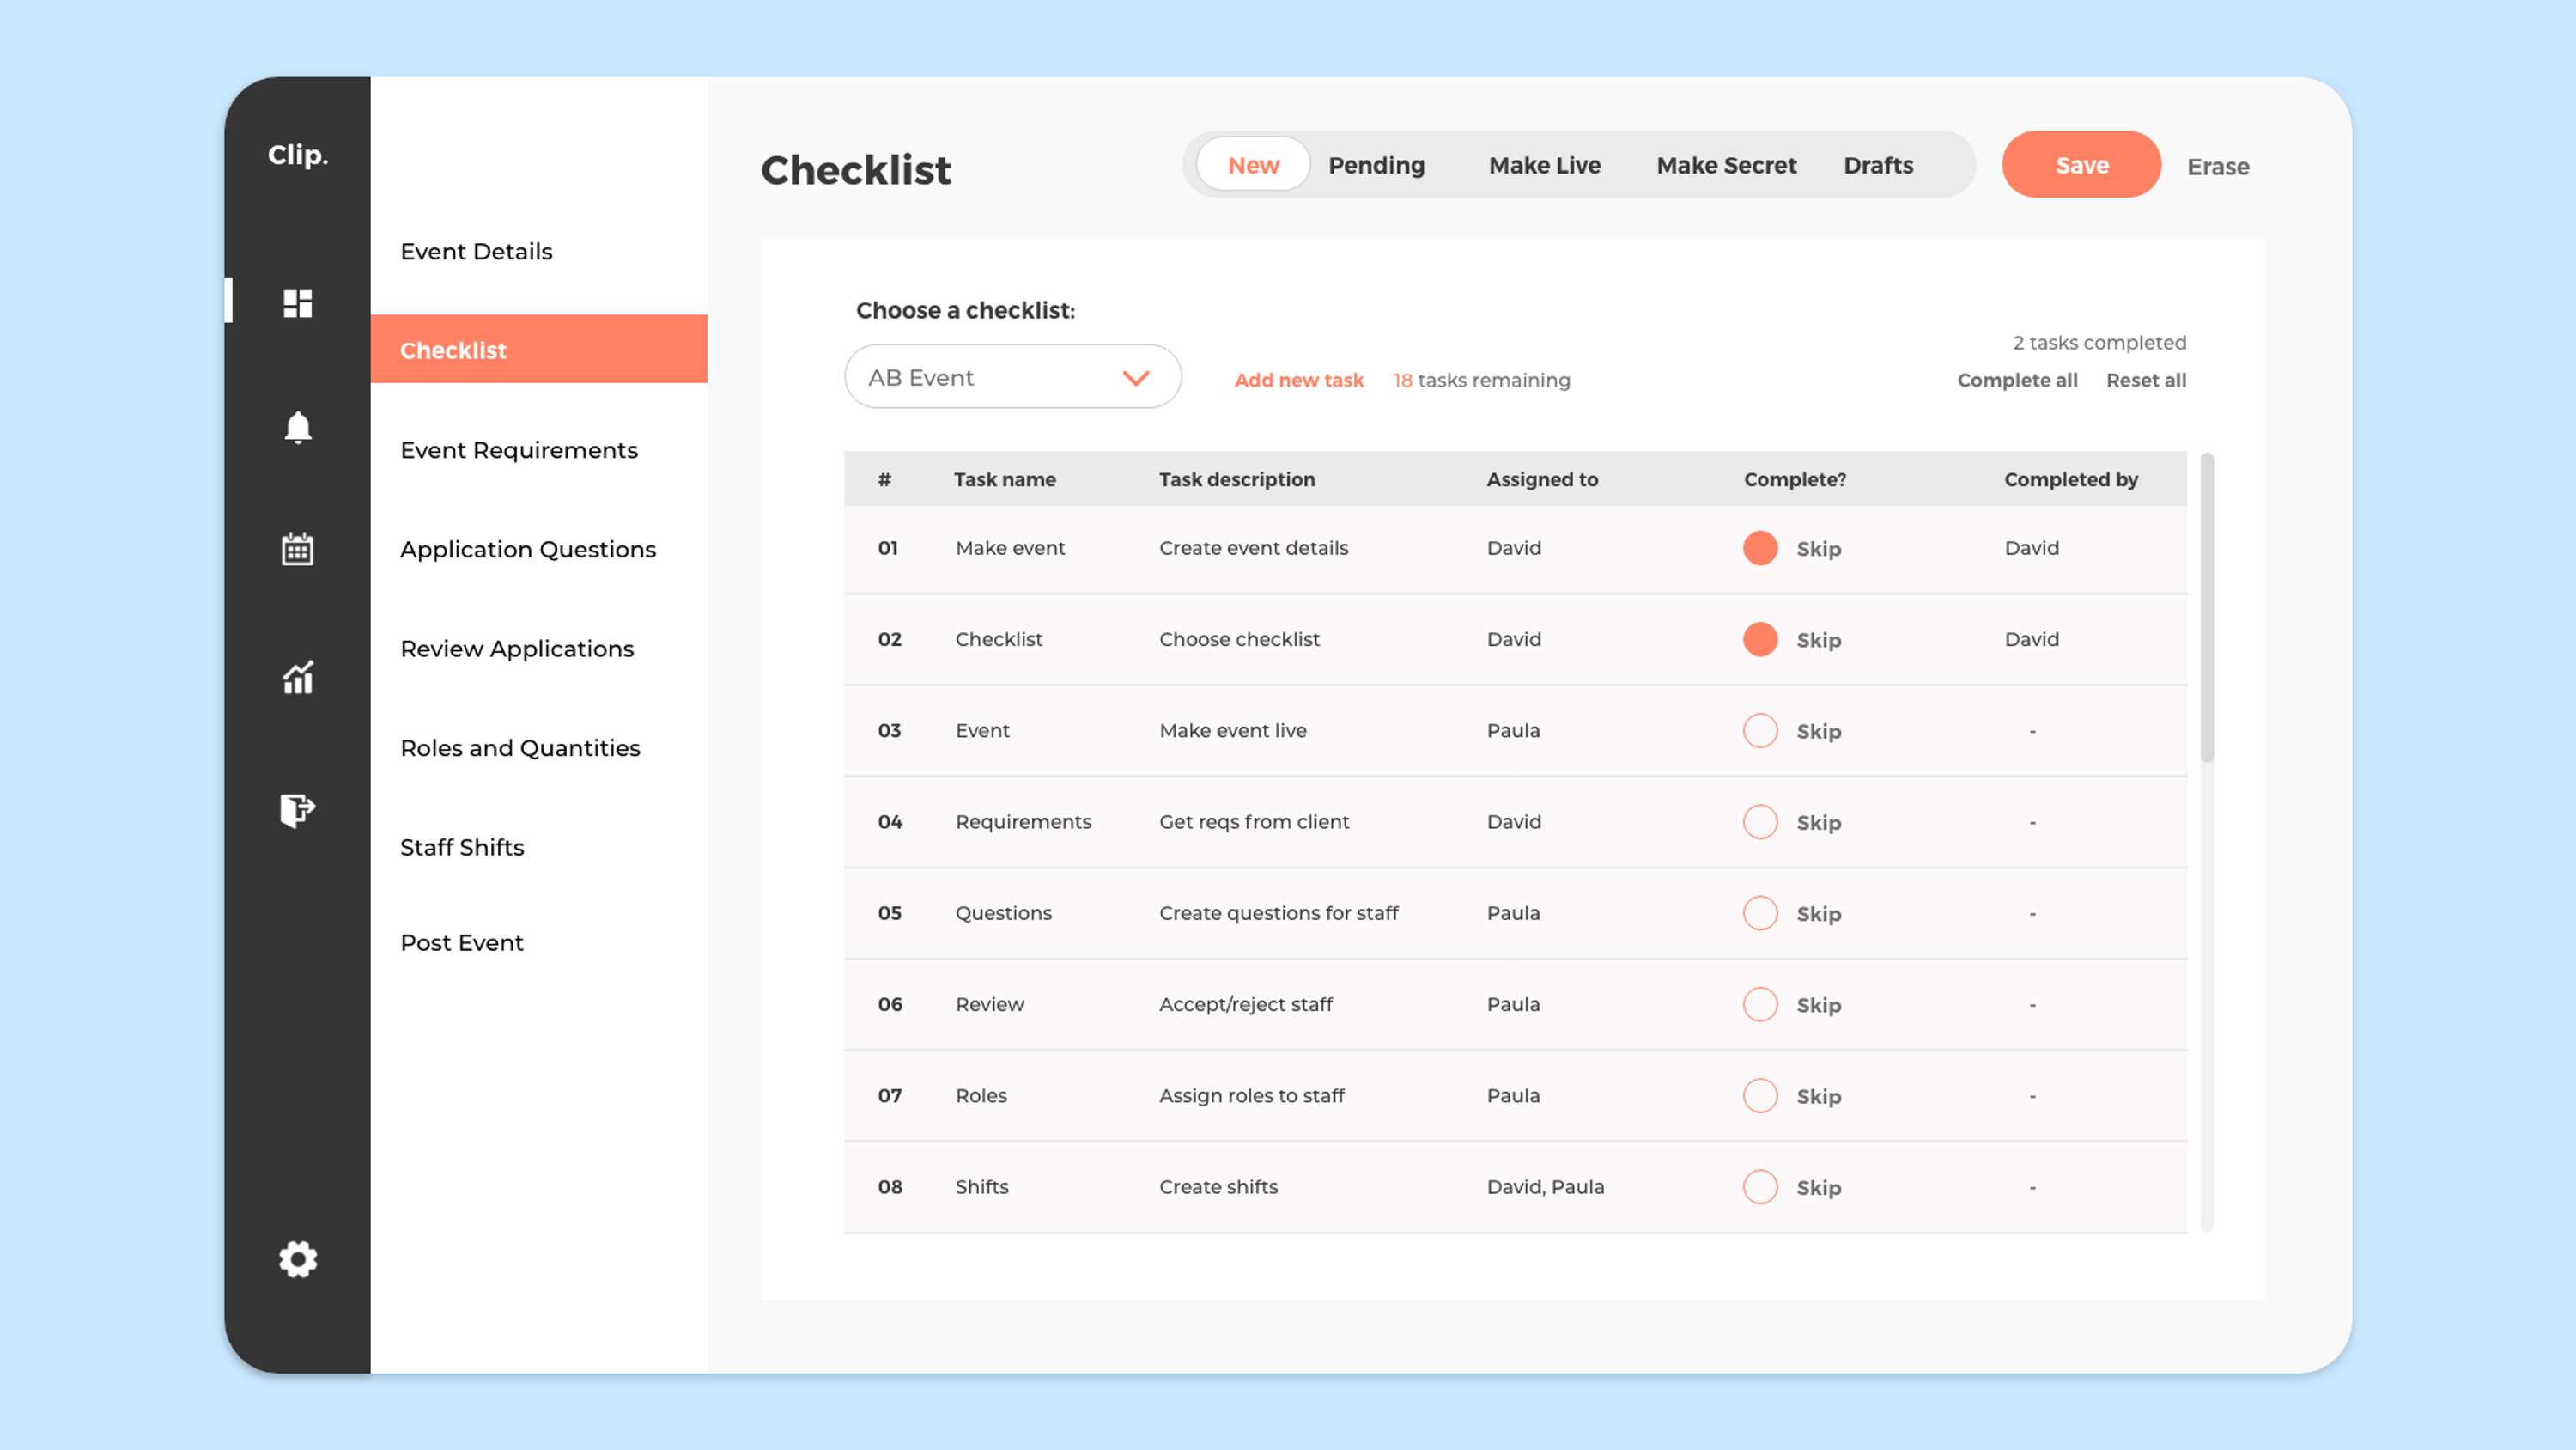Screen dimensions: 2576x1450
Task: Open Application Questions menu item
Action: coord(527,550)
